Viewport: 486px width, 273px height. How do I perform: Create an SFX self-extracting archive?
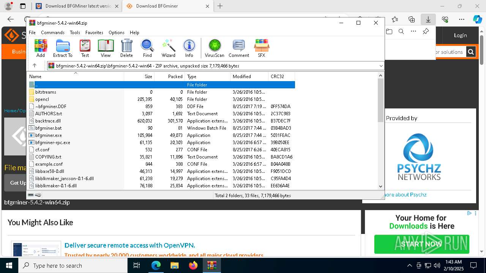(x=261, y=48)
